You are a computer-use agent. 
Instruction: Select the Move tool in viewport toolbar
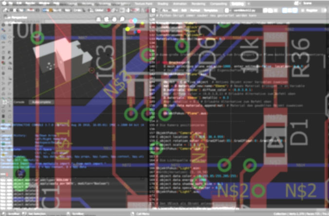click(x=4, y=36)
